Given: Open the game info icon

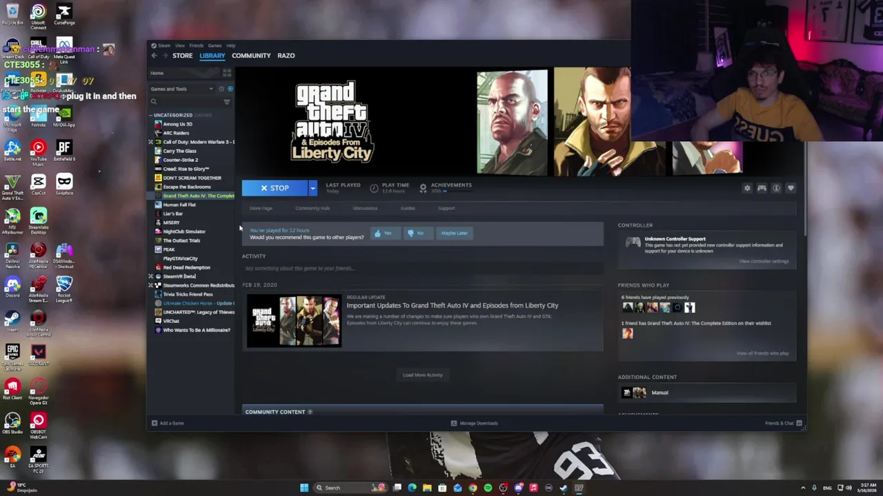Looking at the screenshot, I should click(x=776, y=188).
